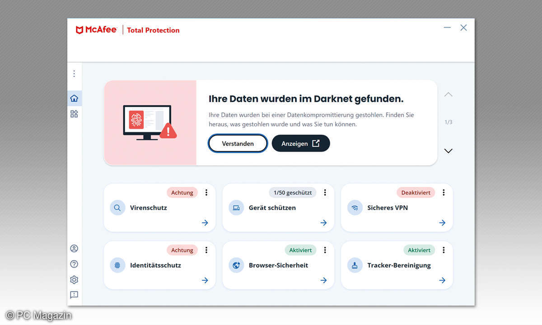Click the Verstanden button
The height and width of the screenshot is (325, 542).
click(238, 144)
